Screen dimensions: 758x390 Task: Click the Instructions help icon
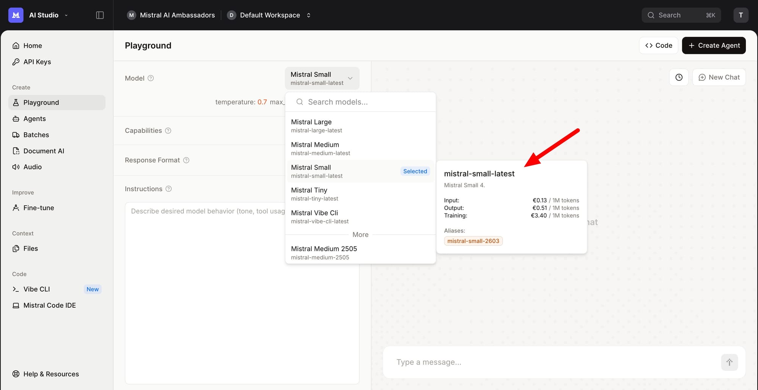click(x=169, y=189)
